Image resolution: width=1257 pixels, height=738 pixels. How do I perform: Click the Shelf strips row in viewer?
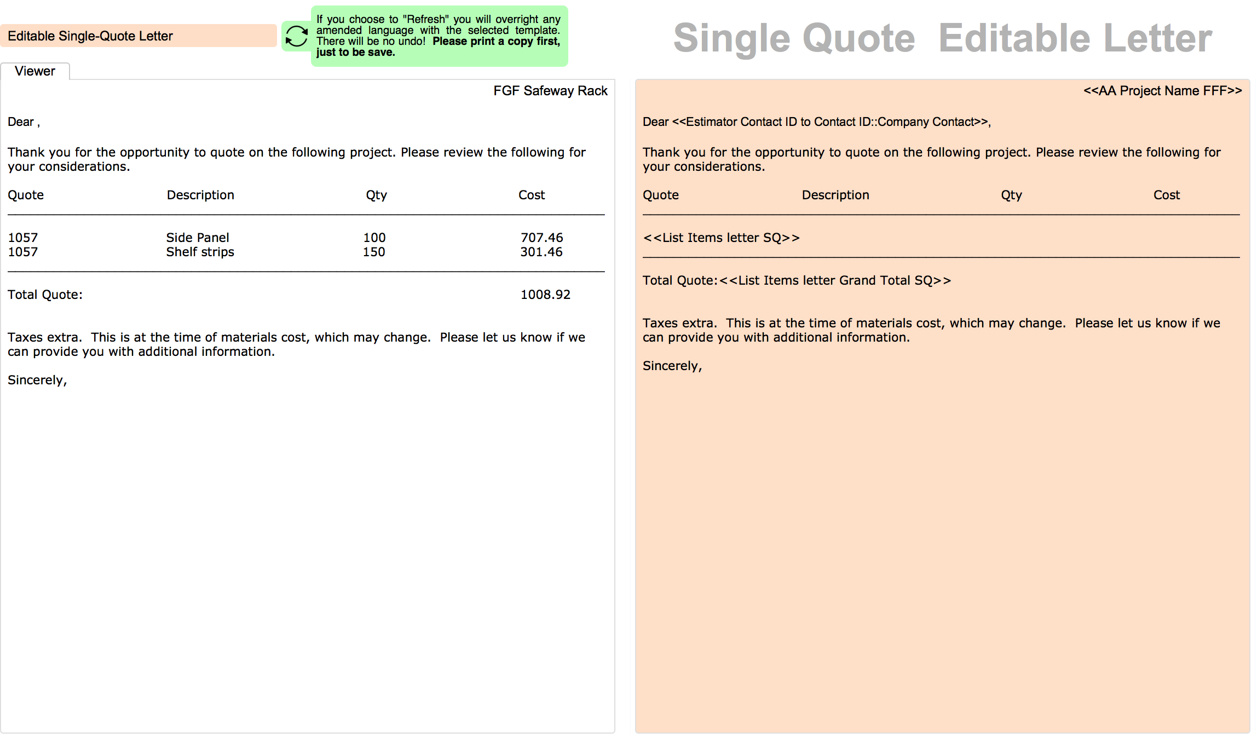[x=285, y=252]
